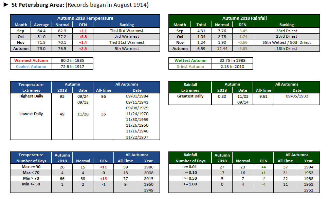This screenshot has height=199, width=329.
Task: Select the Rainfall Number of Days header
Action: tap(190, 158)
